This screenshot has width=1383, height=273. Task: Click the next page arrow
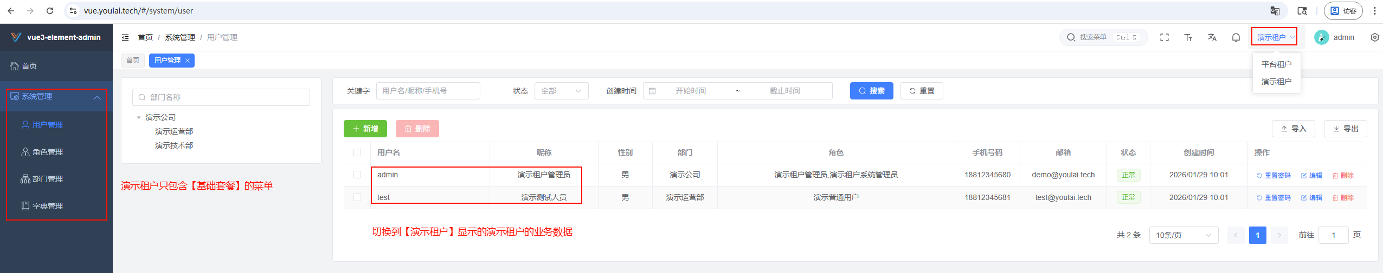[x=1279, y=235]
